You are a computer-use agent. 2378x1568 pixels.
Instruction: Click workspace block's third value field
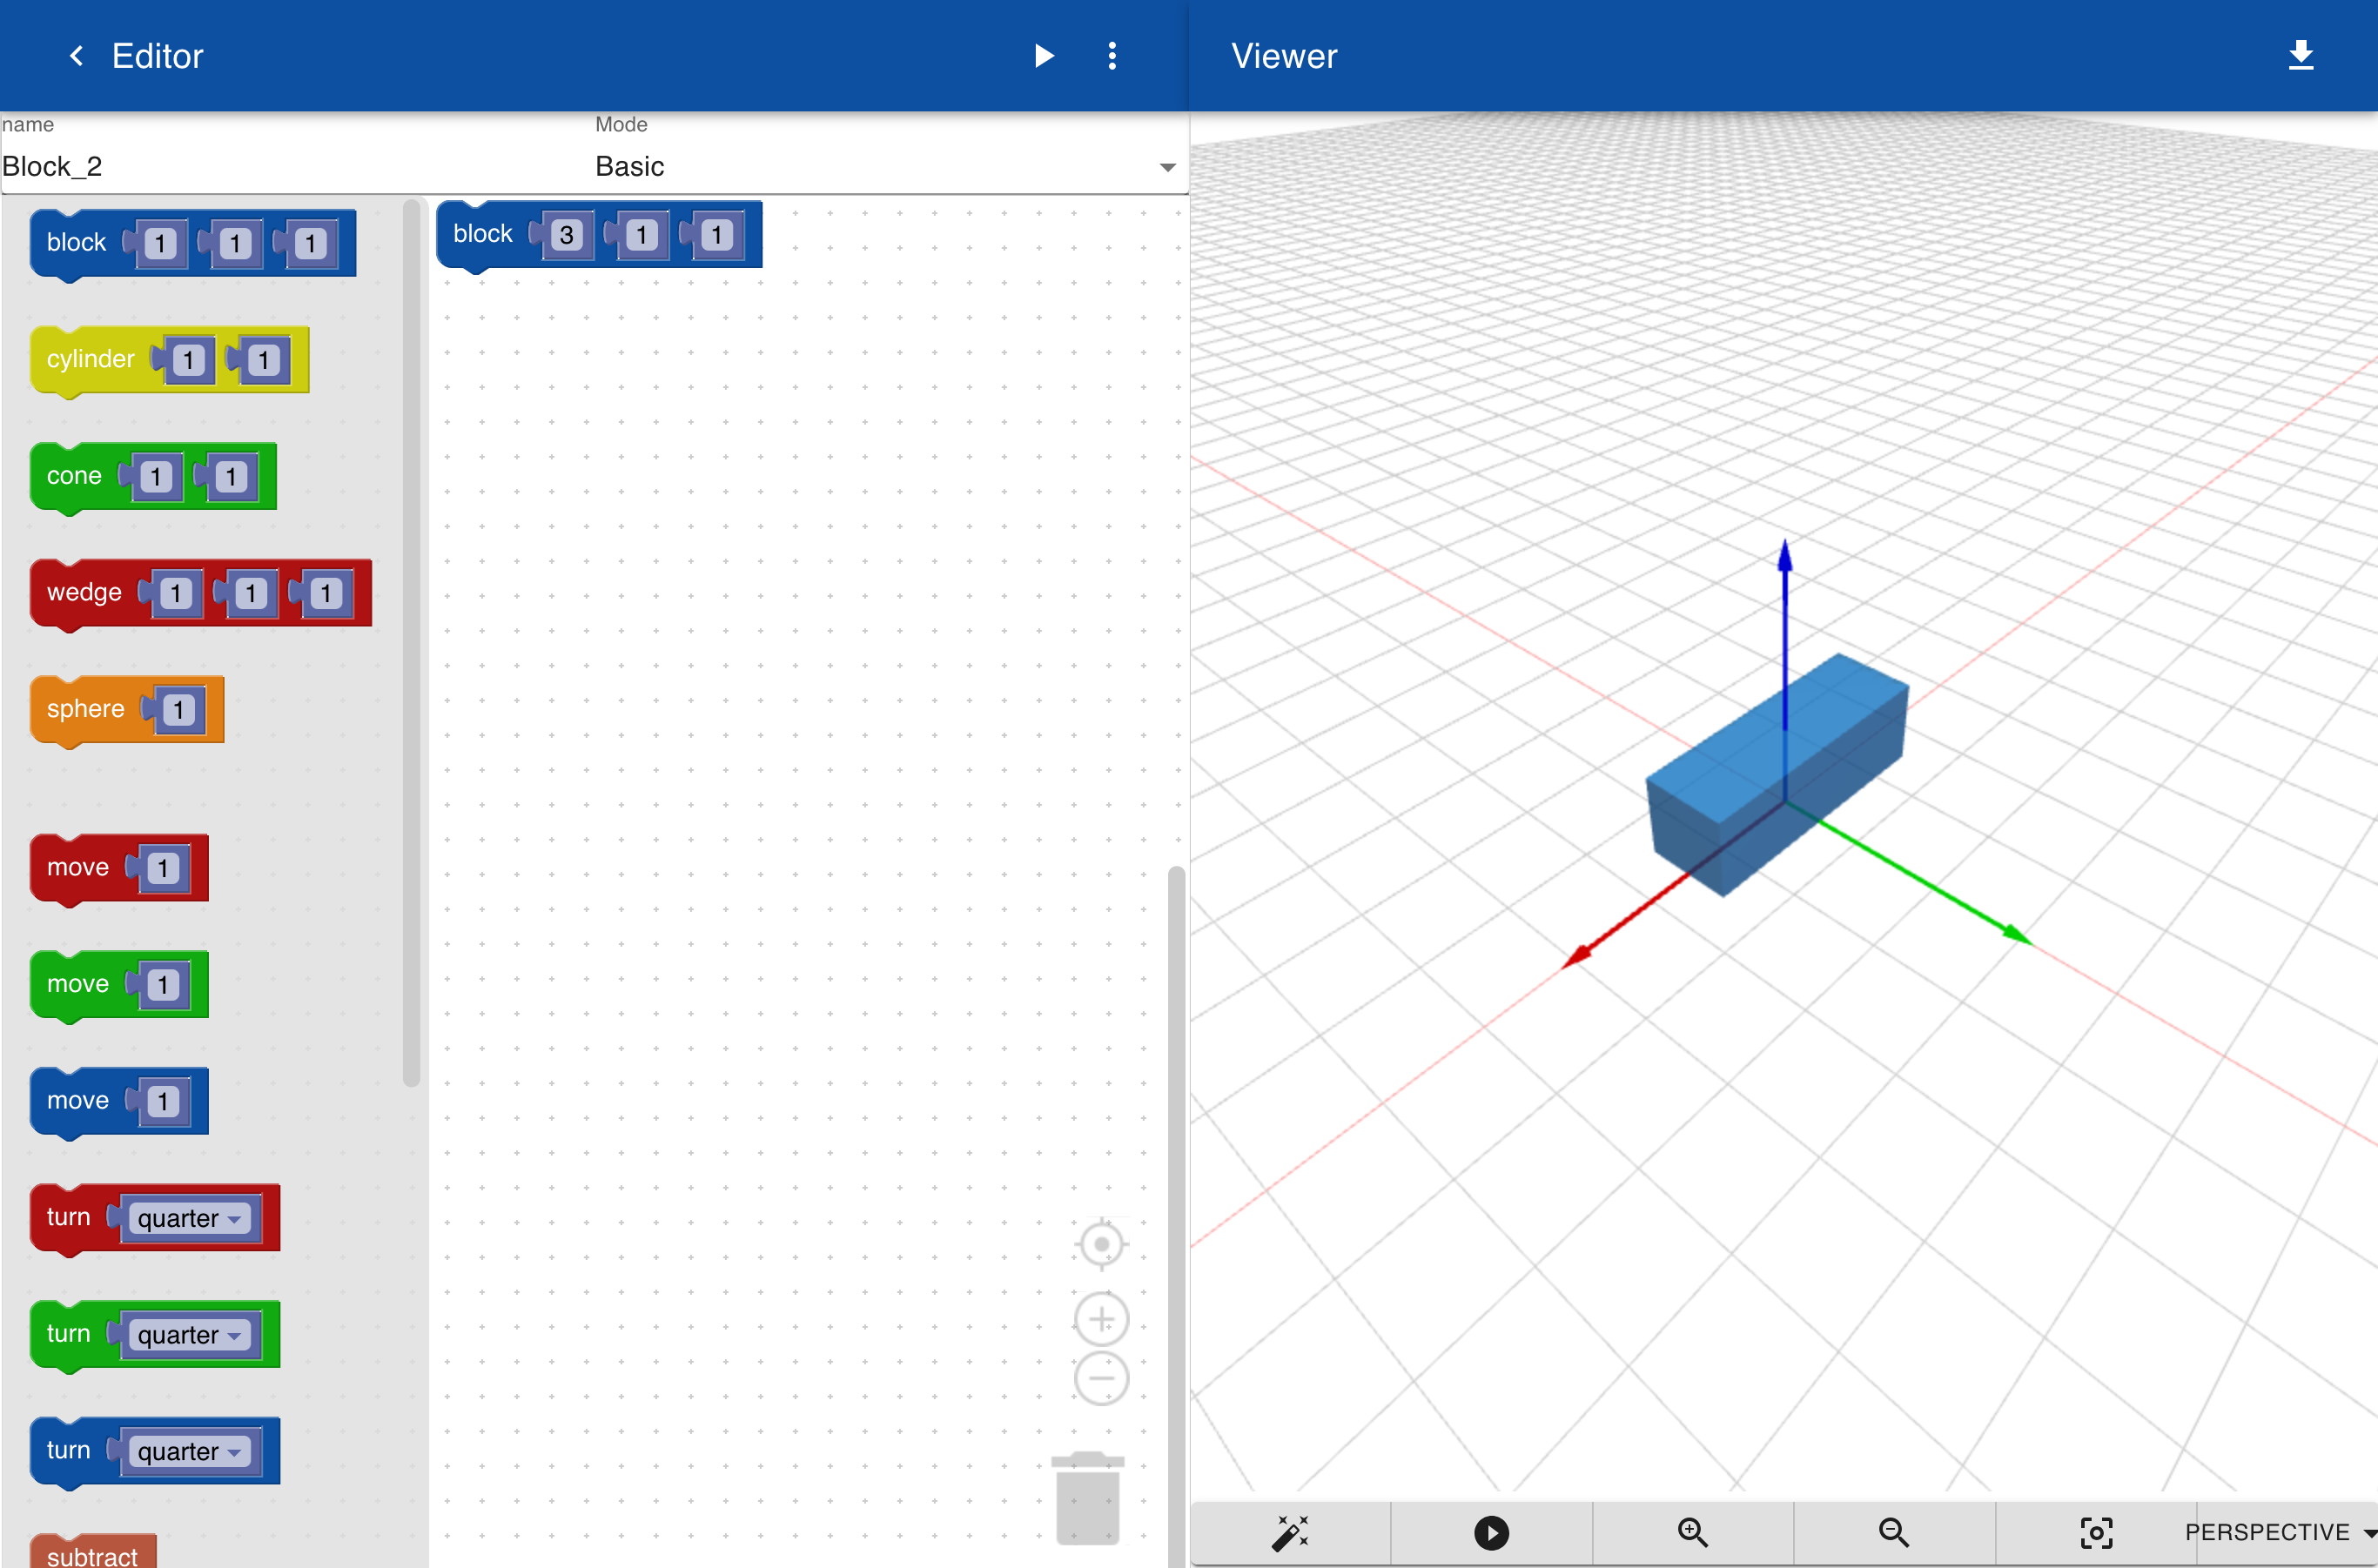coord(716,235)
